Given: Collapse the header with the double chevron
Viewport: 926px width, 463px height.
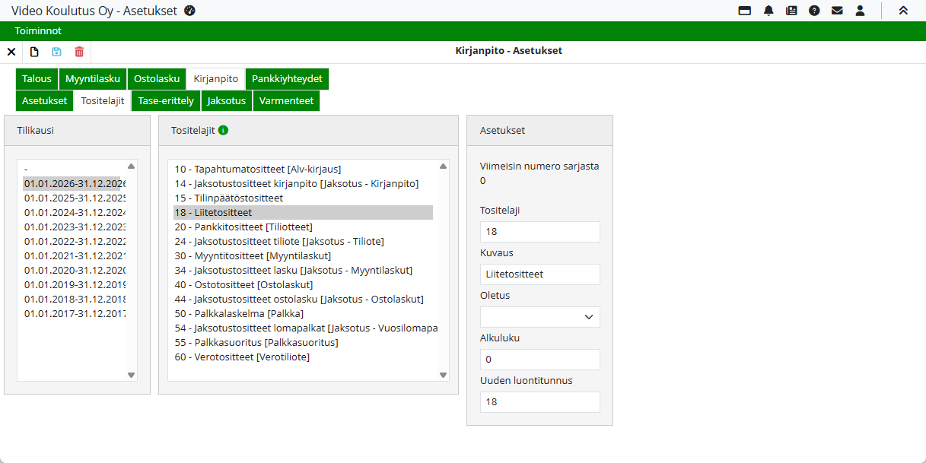Looking at the screenshot, I should pyautogui.click(x=903, y=11).
